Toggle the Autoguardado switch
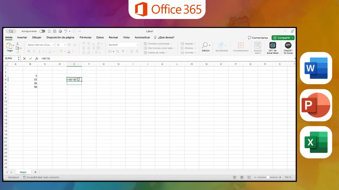Viewport: 339px width, 190px height. tap(42, 31)
